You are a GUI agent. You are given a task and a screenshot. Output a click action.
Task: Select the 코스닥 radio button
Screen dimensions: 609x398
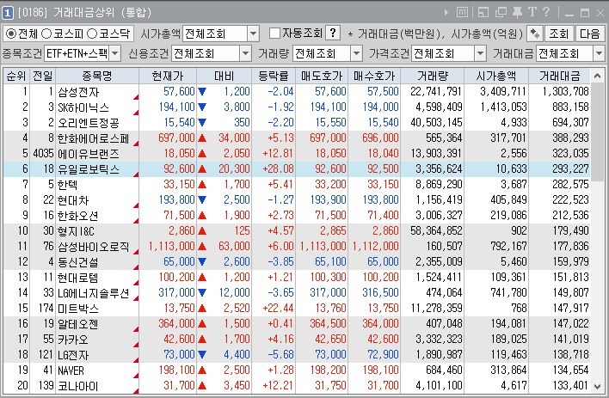(x=92, y=34)
